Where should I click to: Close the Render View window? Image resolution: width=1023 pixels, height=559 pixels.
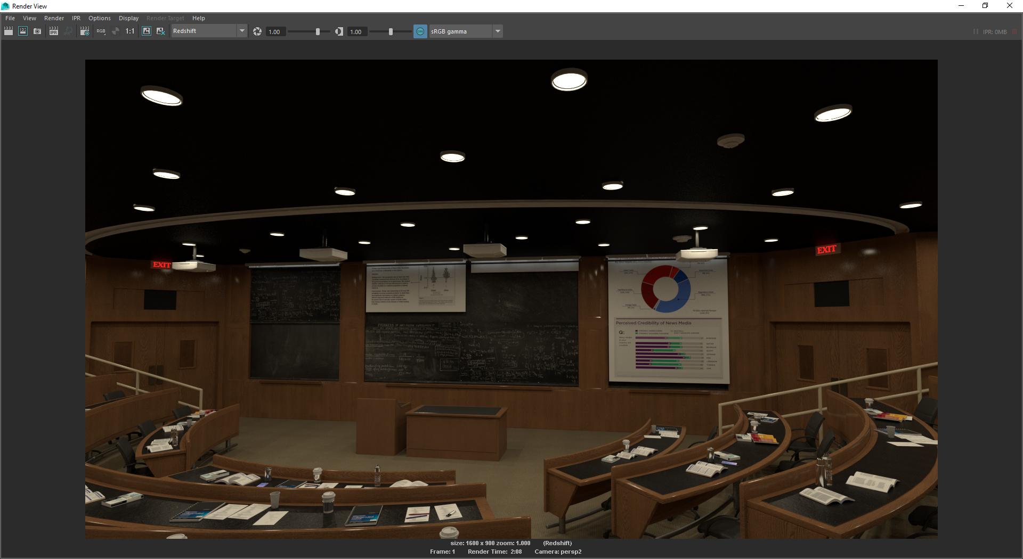coord(1010,6)
